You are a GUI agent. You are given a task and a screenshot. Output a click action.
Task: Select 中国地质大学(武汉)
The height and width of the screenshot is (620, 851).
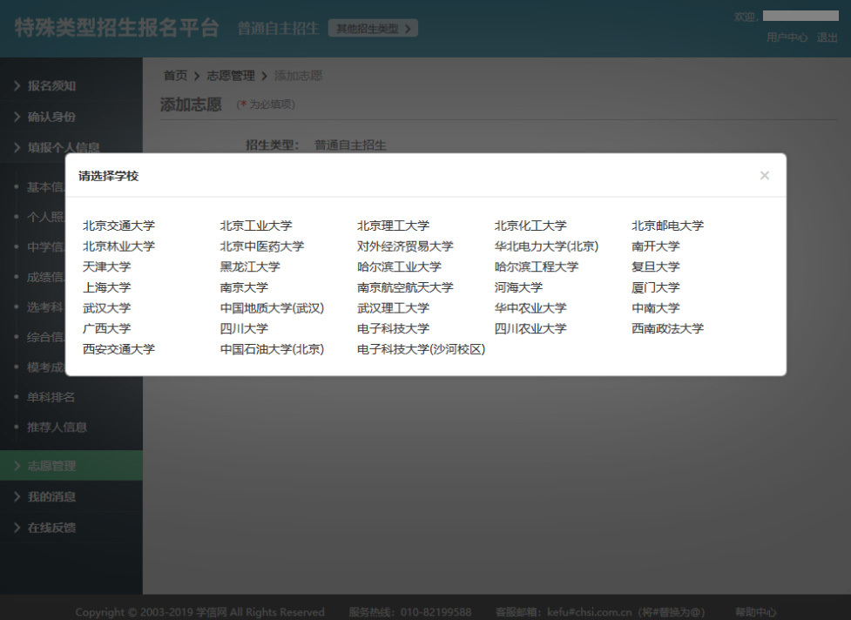[272, 308]
